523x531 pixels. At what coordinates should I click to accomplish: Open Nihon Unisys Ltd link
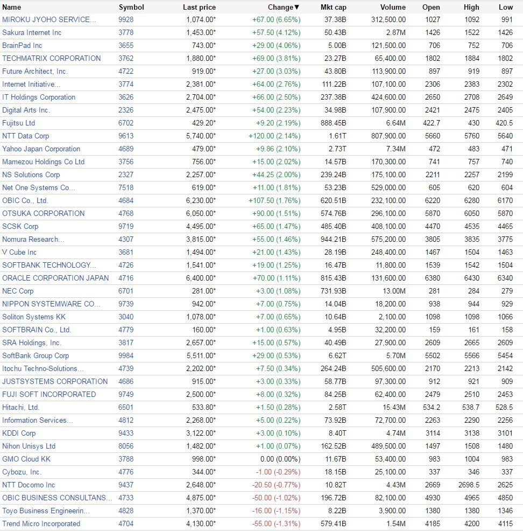click(29, 446)
